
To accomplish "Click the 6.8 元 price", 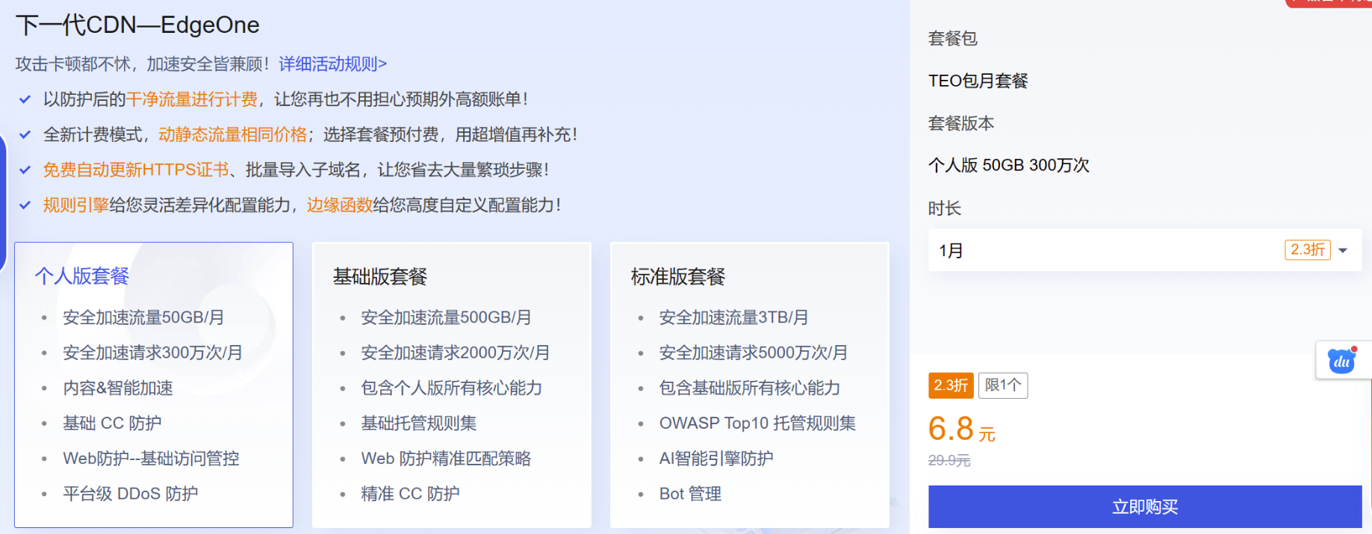I will pos(962,429).
